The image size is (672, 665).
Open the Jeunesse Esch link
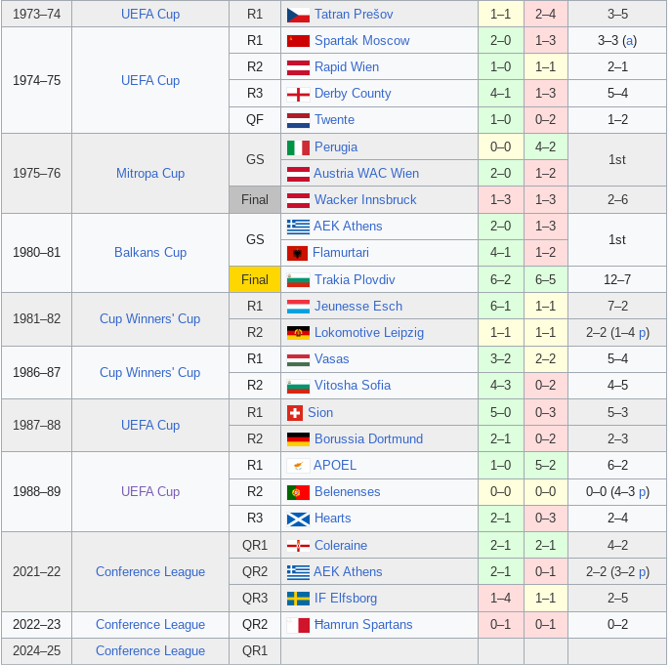(x=358, y=306)
